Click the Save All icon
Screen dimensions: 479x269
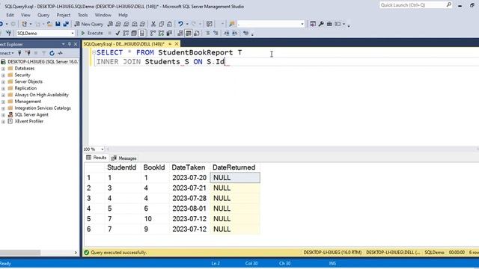pos(66,24)
